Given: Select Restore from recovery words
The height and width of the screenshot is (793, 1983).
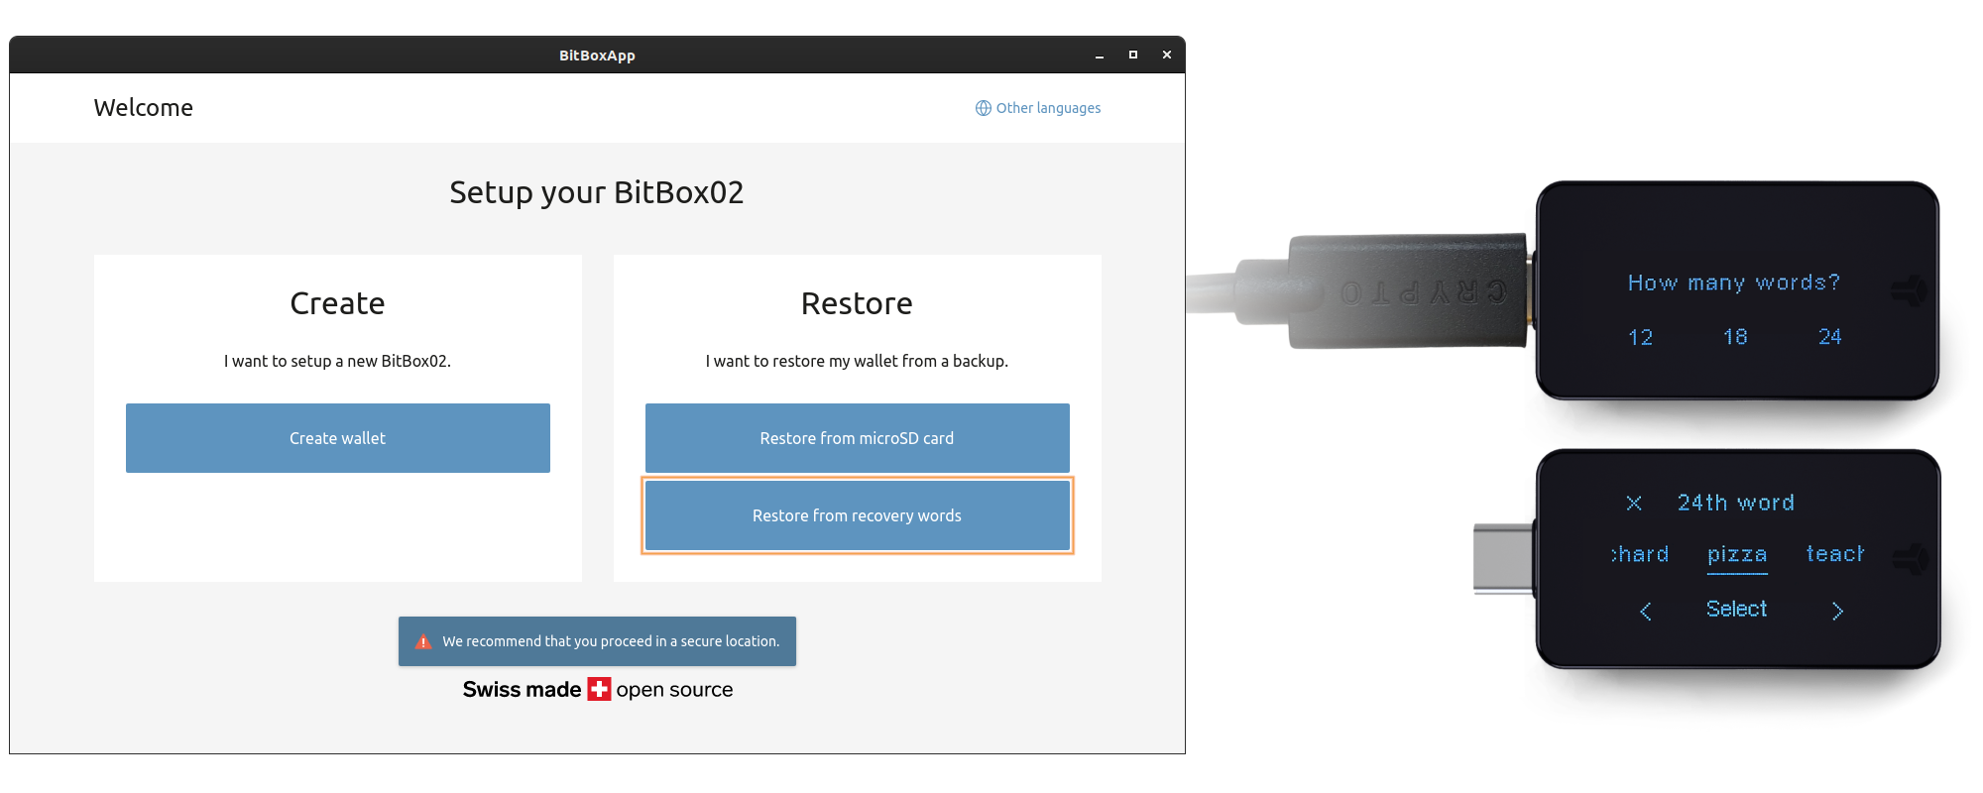Looking at the screenshot, I should [x=858, y=515].
